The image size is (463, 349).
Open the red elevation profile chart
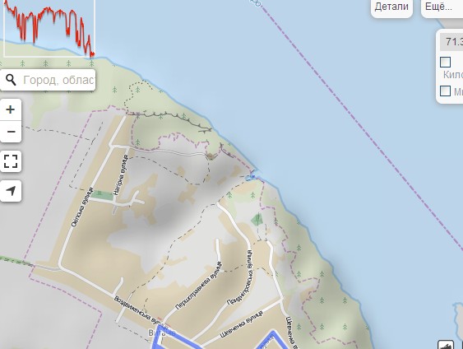pos(49,28)
